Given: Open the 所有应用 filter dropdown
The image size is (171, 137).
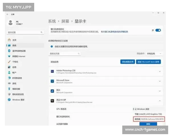Looking at the screenshot, I should tap(154, 54).
